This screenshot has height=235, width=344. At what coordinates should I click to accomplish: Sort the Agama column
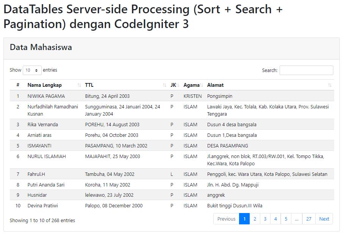pos(191,85)
